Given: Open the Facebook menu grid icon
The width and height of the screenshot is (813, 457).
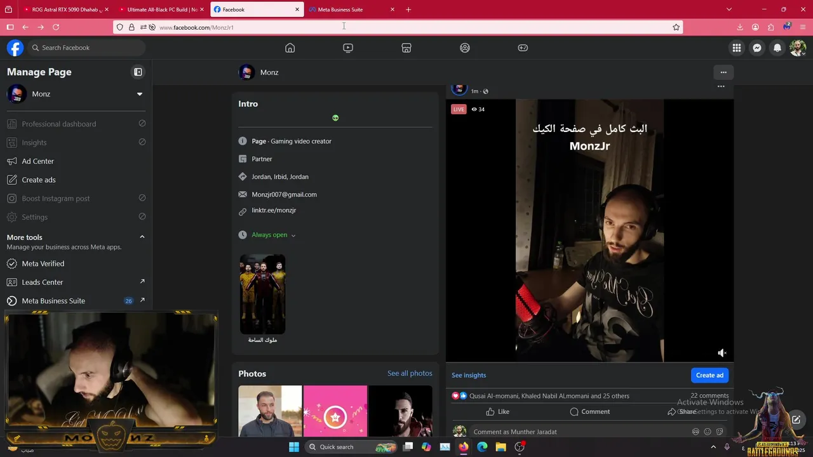Looking at the screenshot, I should click(x=737, y=48).
